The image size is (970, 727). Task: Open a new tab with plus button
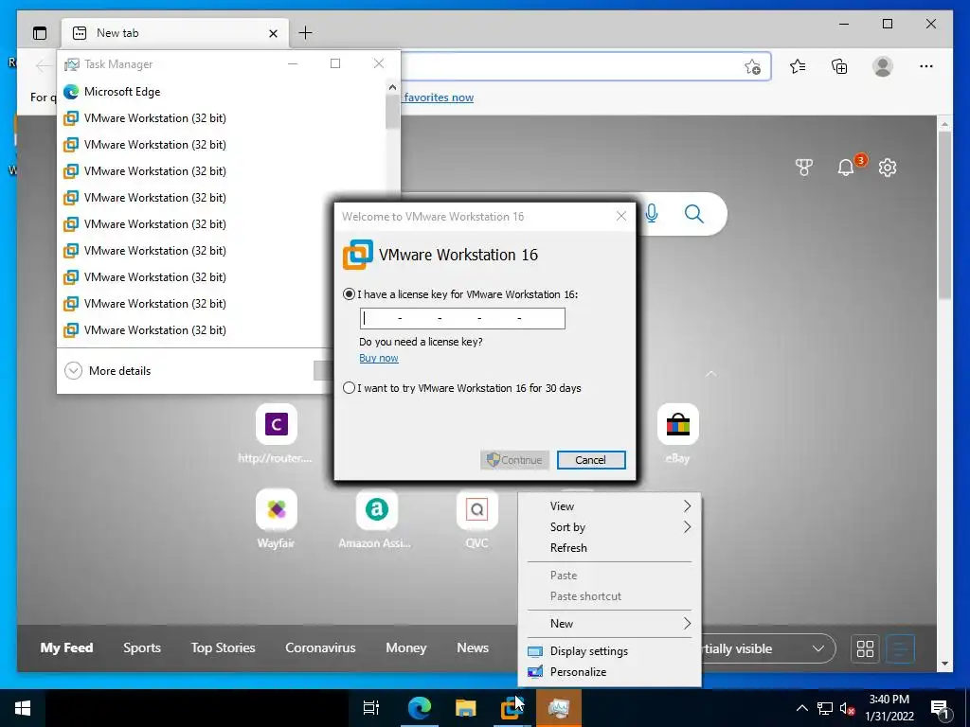(305, 33)
